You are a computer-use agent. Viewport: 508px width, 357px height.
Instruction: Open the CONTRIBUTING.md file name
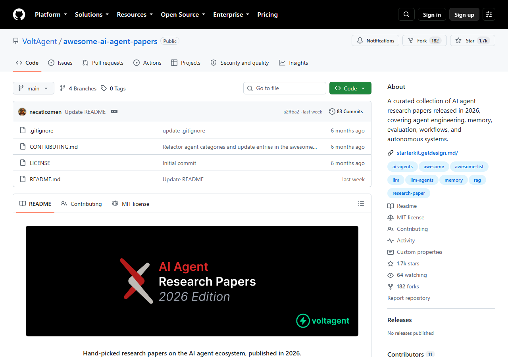click(x=54, y=147)
